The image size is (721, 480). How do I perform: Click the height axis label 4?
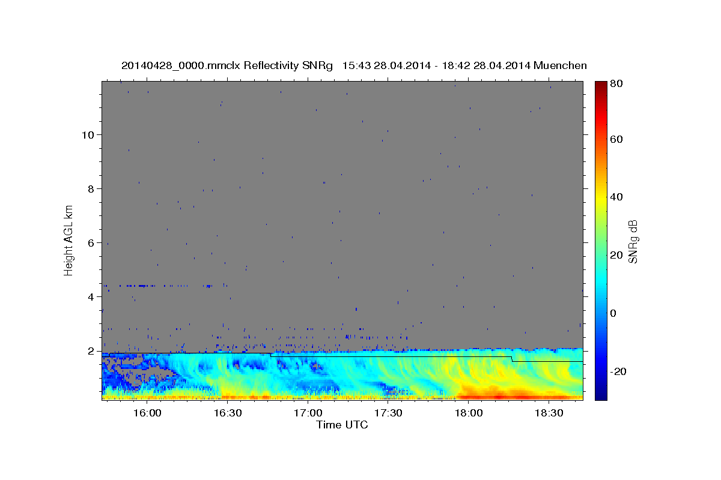coord(91,296)
